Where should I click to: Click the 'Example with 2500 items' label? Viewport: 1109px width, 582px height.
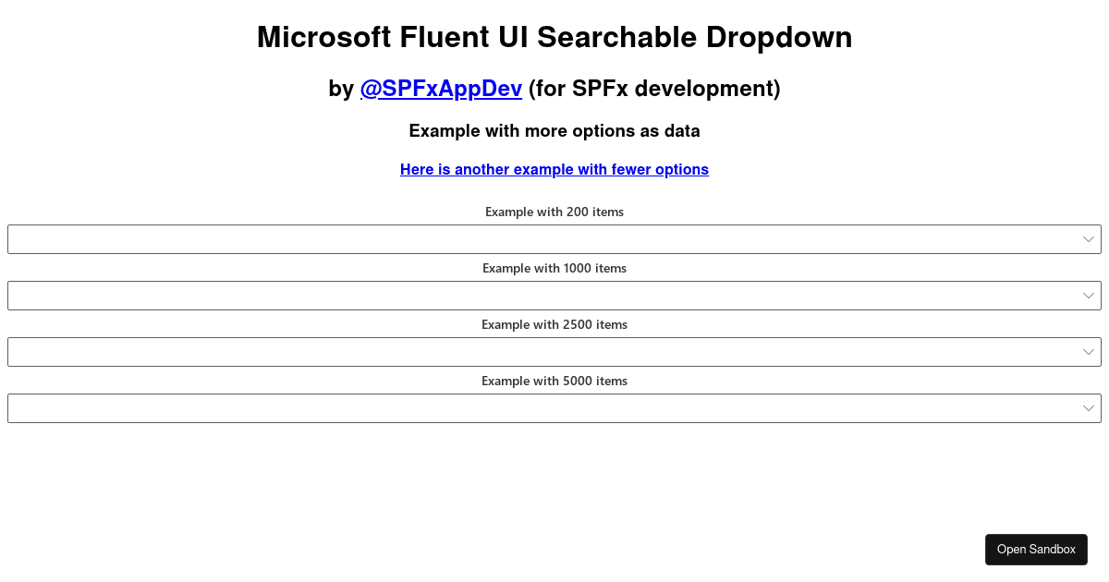(x=554, y=324)
